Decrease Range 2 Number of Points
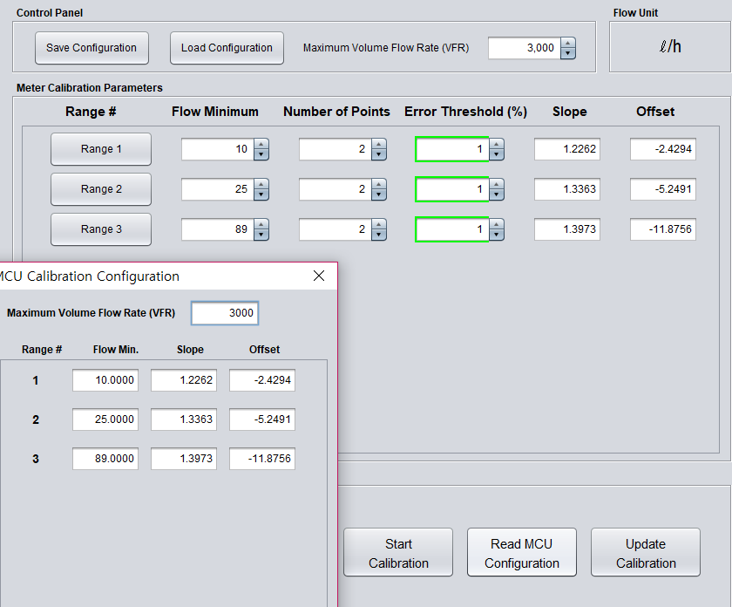The width and height of the screenshot is (732, 607). coord(379,194)
